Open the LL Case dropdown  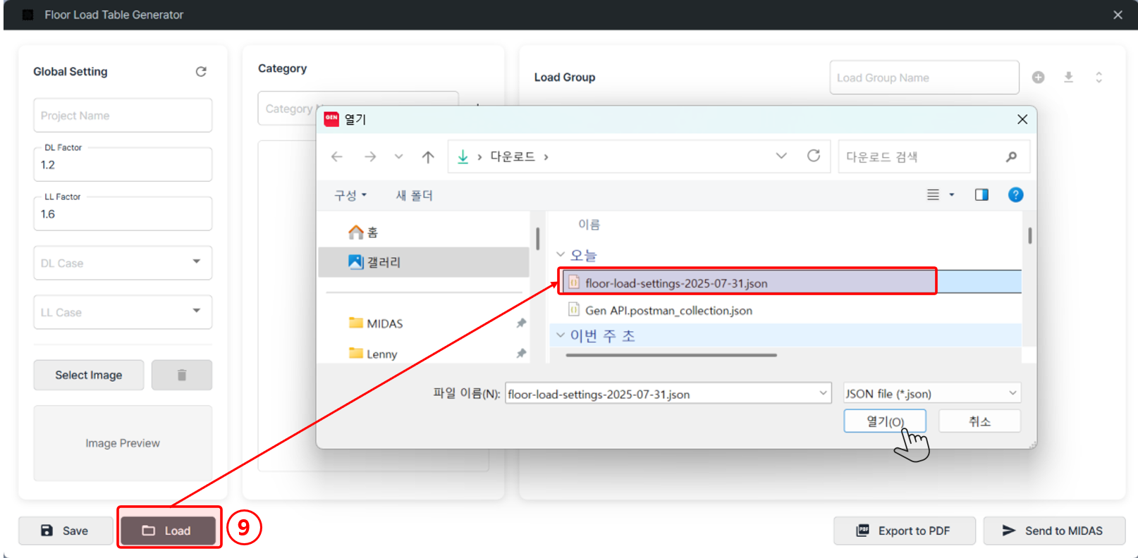(x=123, y=312)
